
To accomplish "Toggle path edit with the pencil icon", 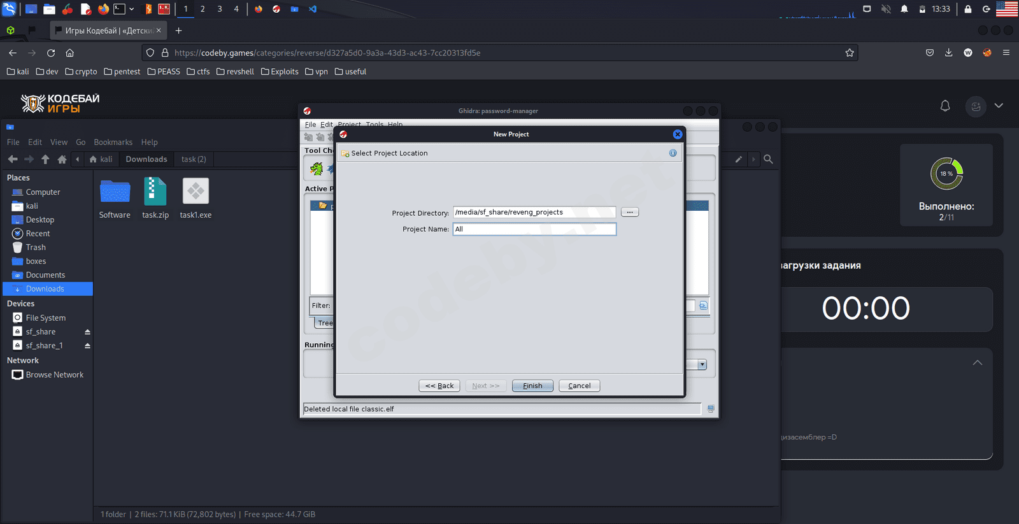I will (x=739, y=159).
